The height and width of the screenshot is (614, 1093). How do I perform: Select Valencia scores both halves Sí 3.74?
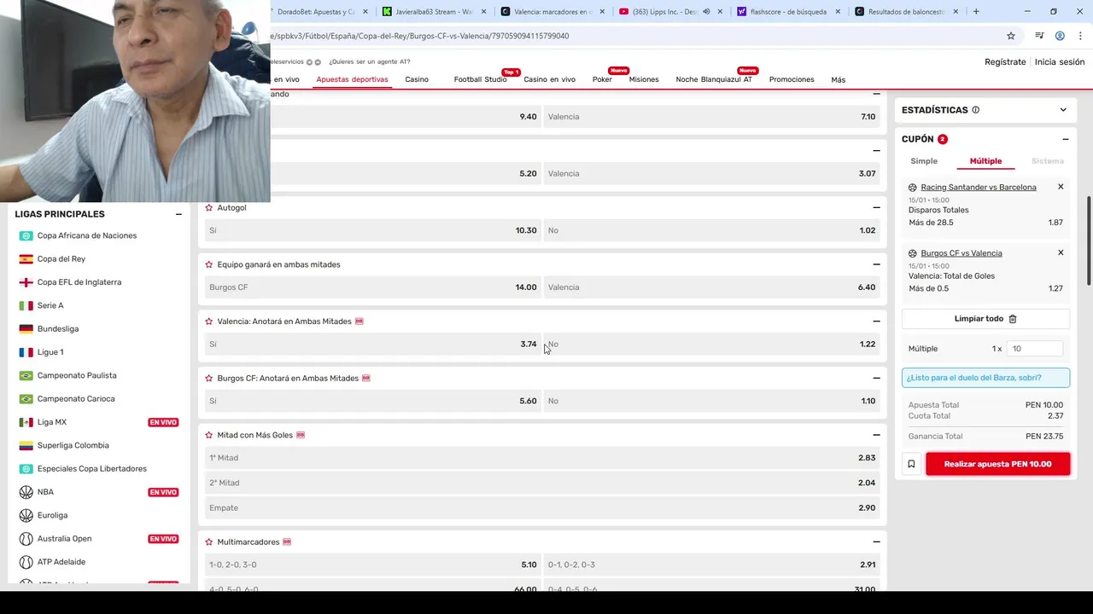(372, 345)
